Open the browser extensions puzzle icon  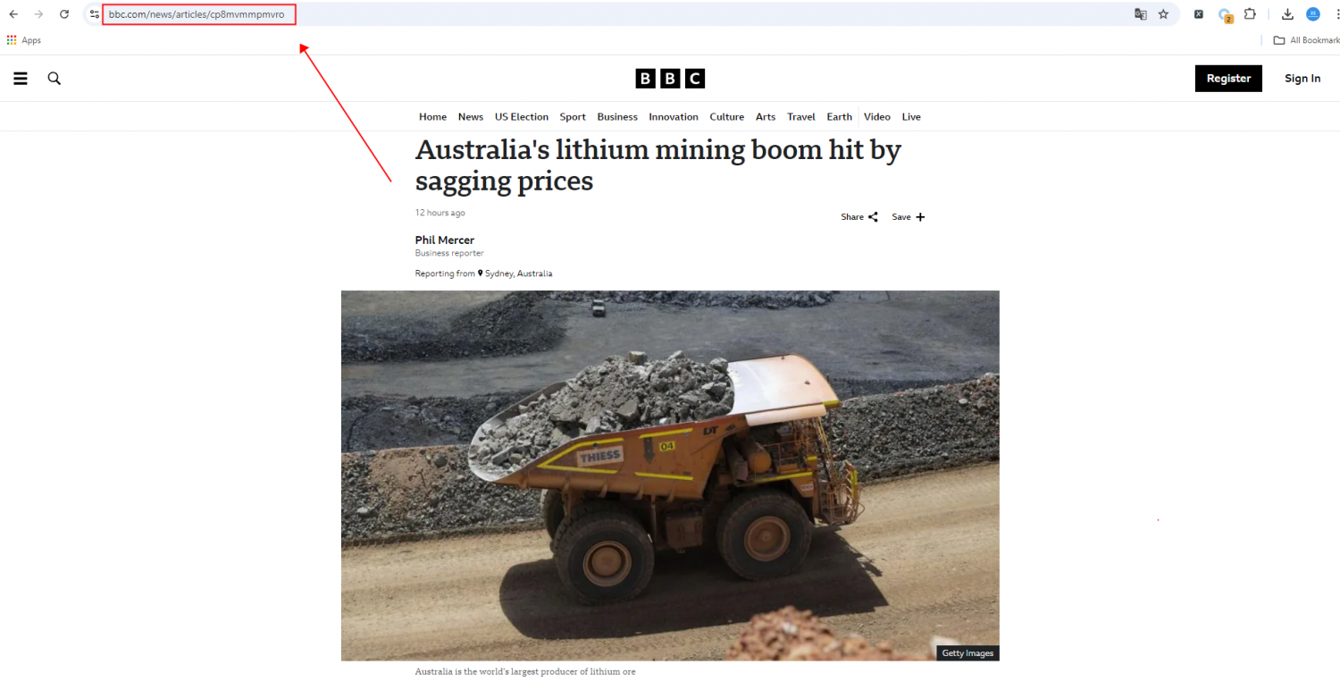(x=1250, y=14)
